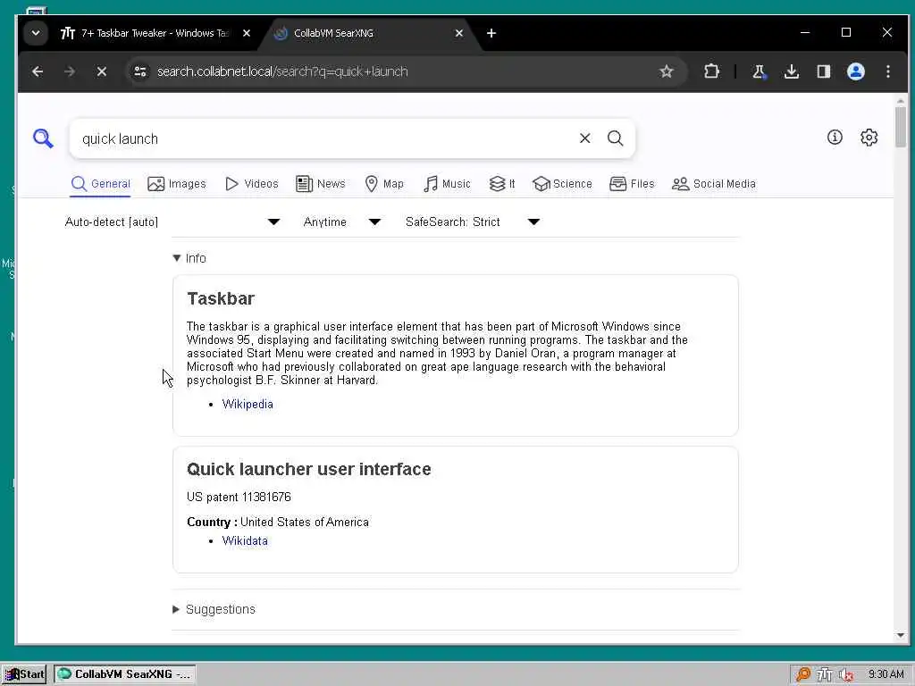This screenshot has height=686, width=915.
Task: Clear the search query with X
Action: point(584,138)
